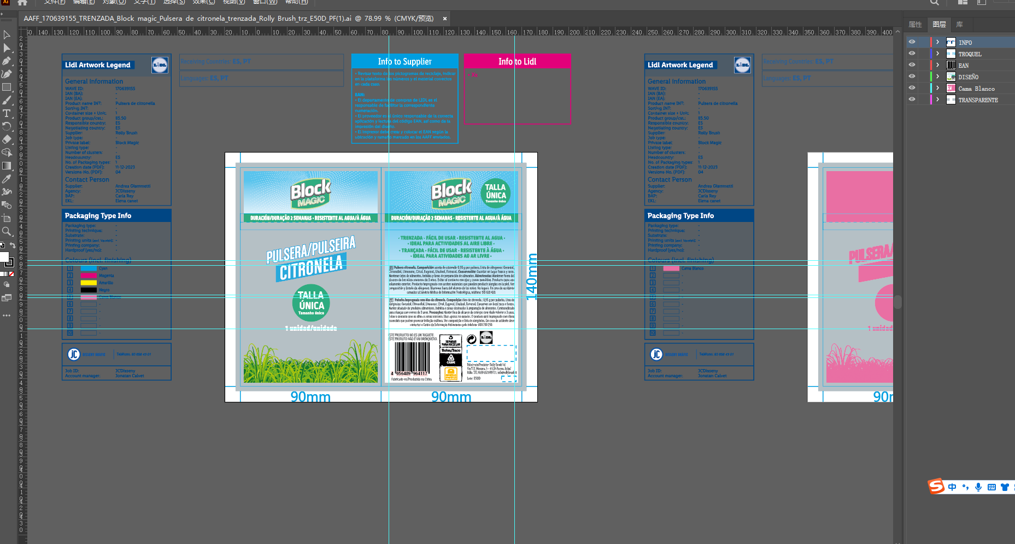Click the Sogou IME logo icon
Screen dimensions: 1015x544
point(936,487)
